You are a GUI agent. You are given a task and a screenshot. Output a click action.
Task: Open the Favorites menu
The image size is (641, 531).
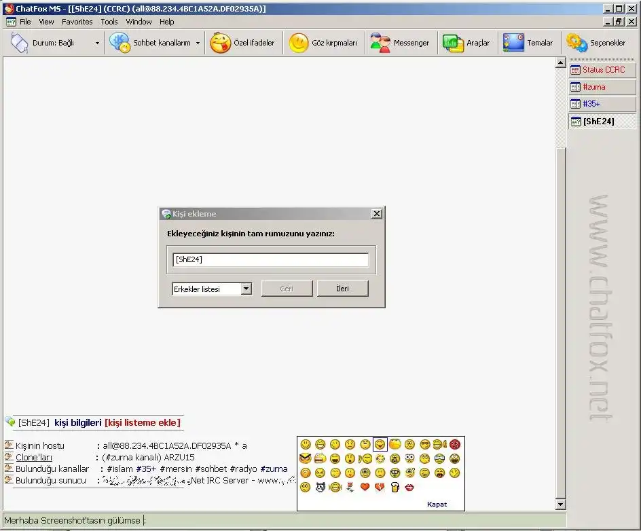(x=77, y=22)
